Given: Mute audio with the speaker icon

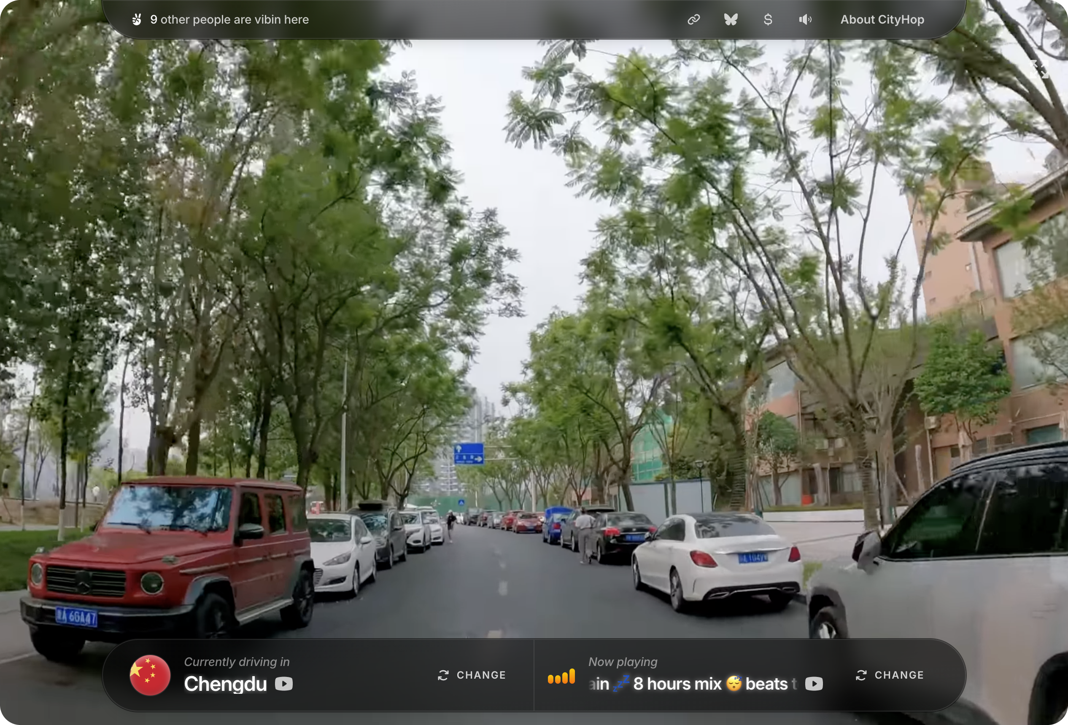Looking at the screenshot, I should (805, 19).
